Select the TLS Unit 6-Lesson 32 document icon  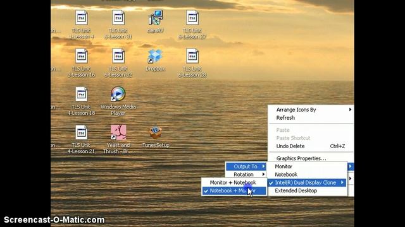(x=118, y=56)
